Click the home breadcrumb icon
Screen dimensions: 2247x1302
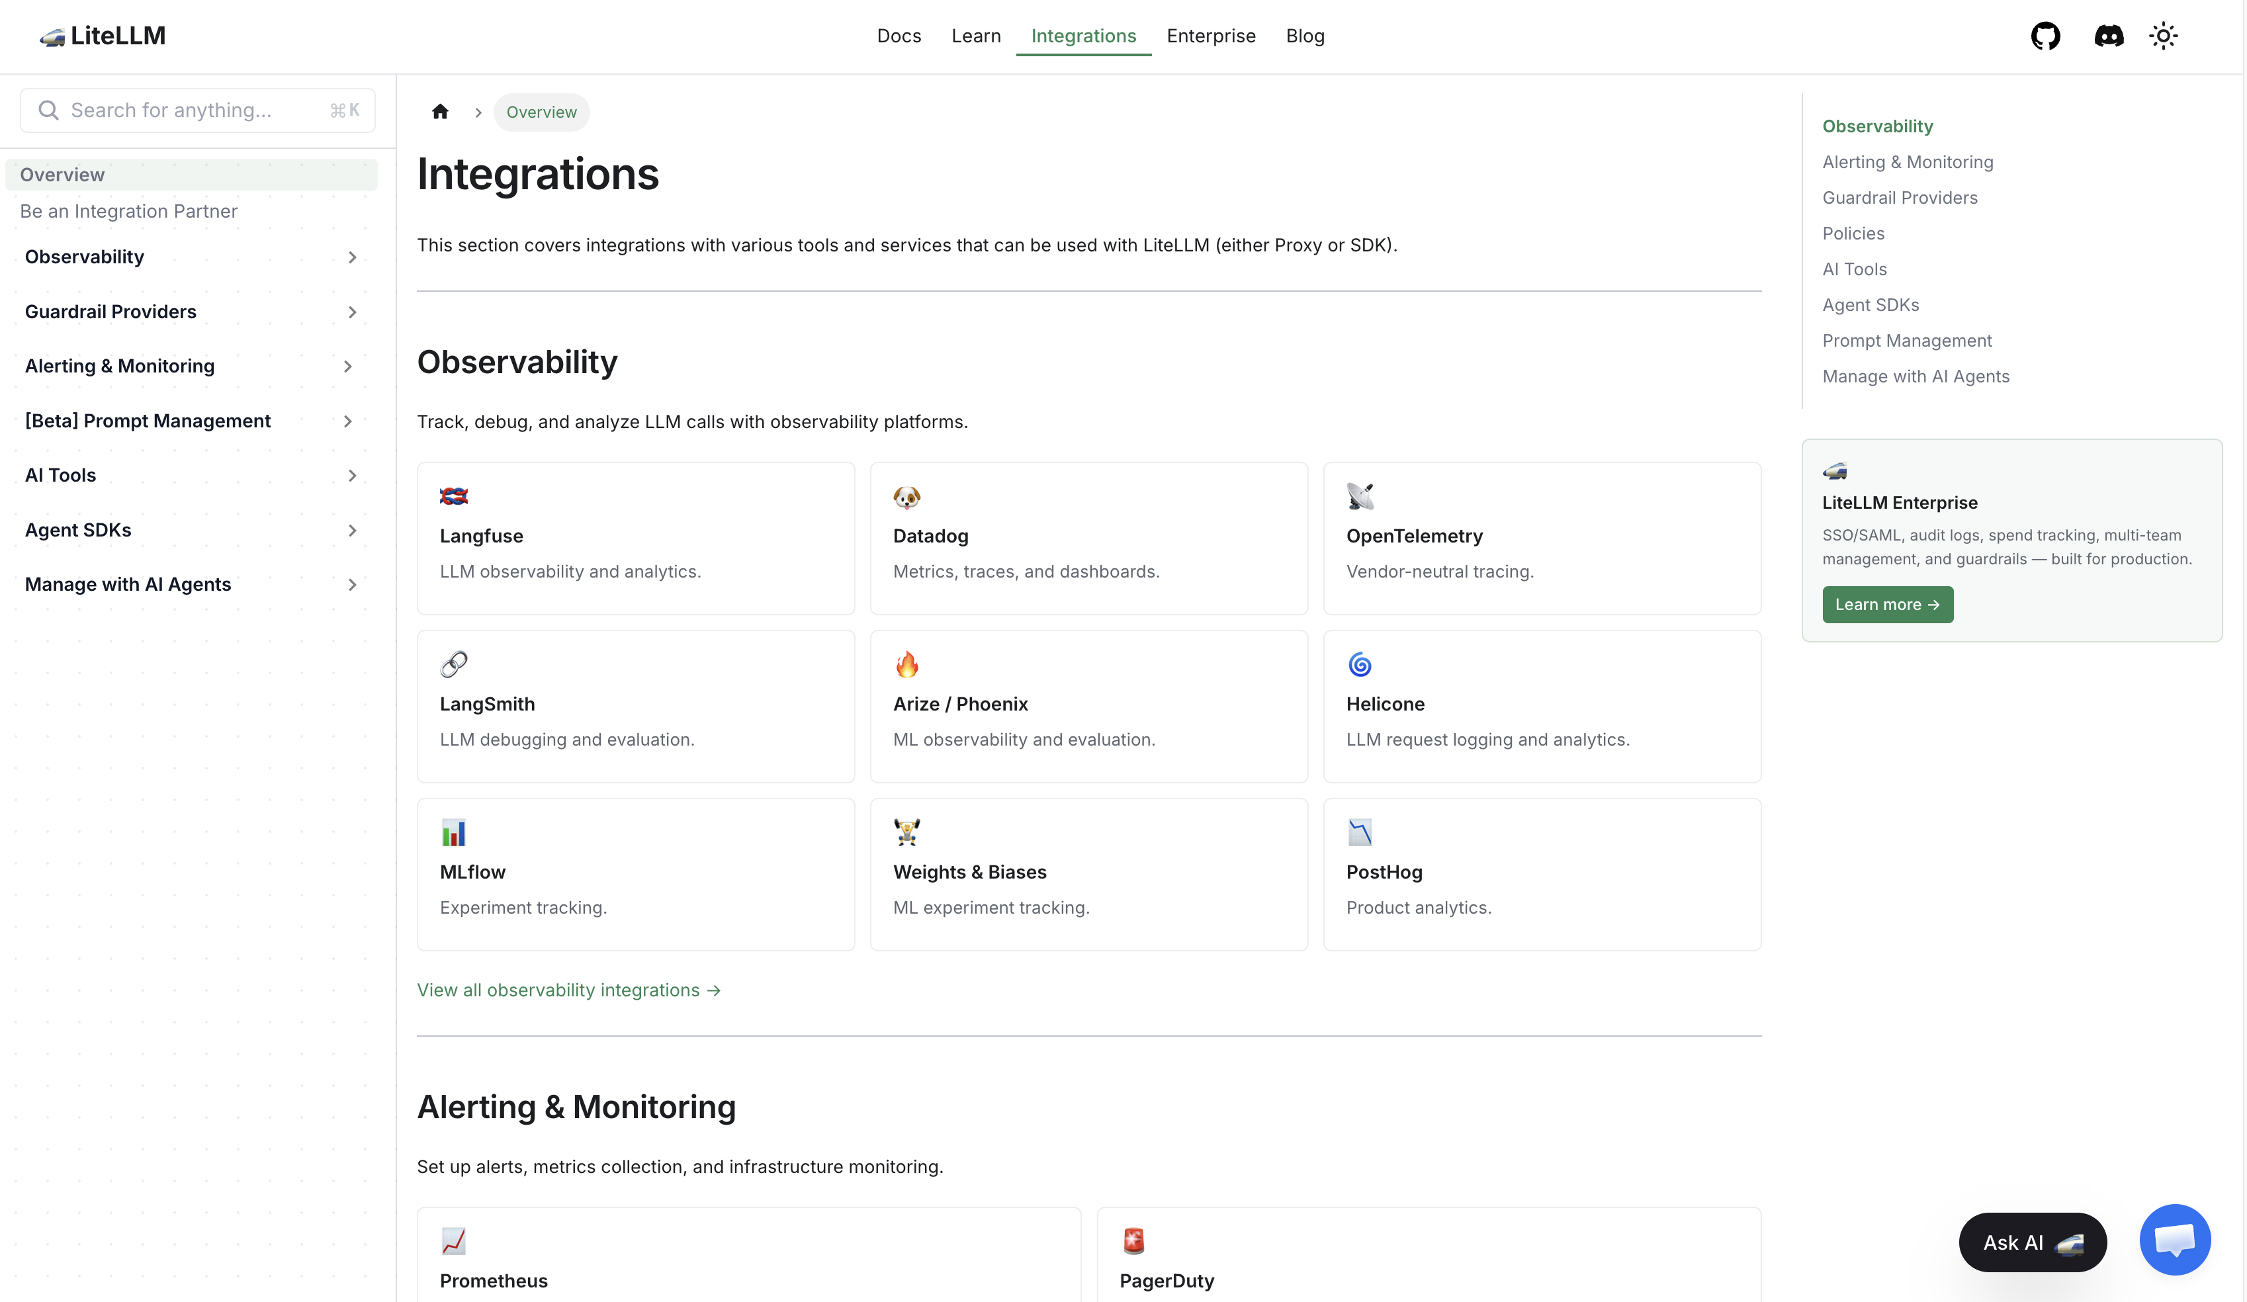439,111
